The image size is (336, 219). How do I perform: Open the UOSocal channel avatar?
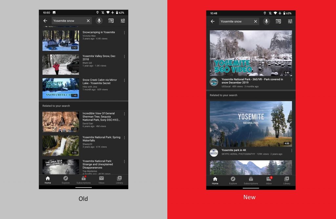pyautogui.click(x=214, y=82)
